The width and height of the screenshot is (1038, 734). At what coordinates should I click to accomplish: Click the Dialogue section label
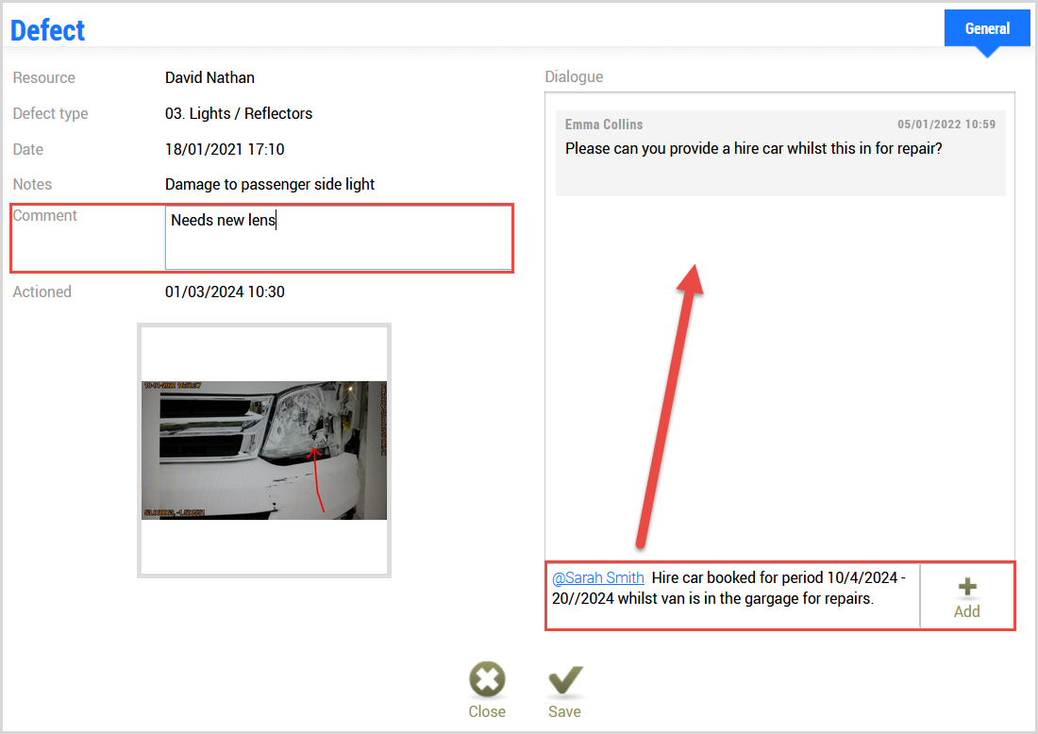click(574, 77)
